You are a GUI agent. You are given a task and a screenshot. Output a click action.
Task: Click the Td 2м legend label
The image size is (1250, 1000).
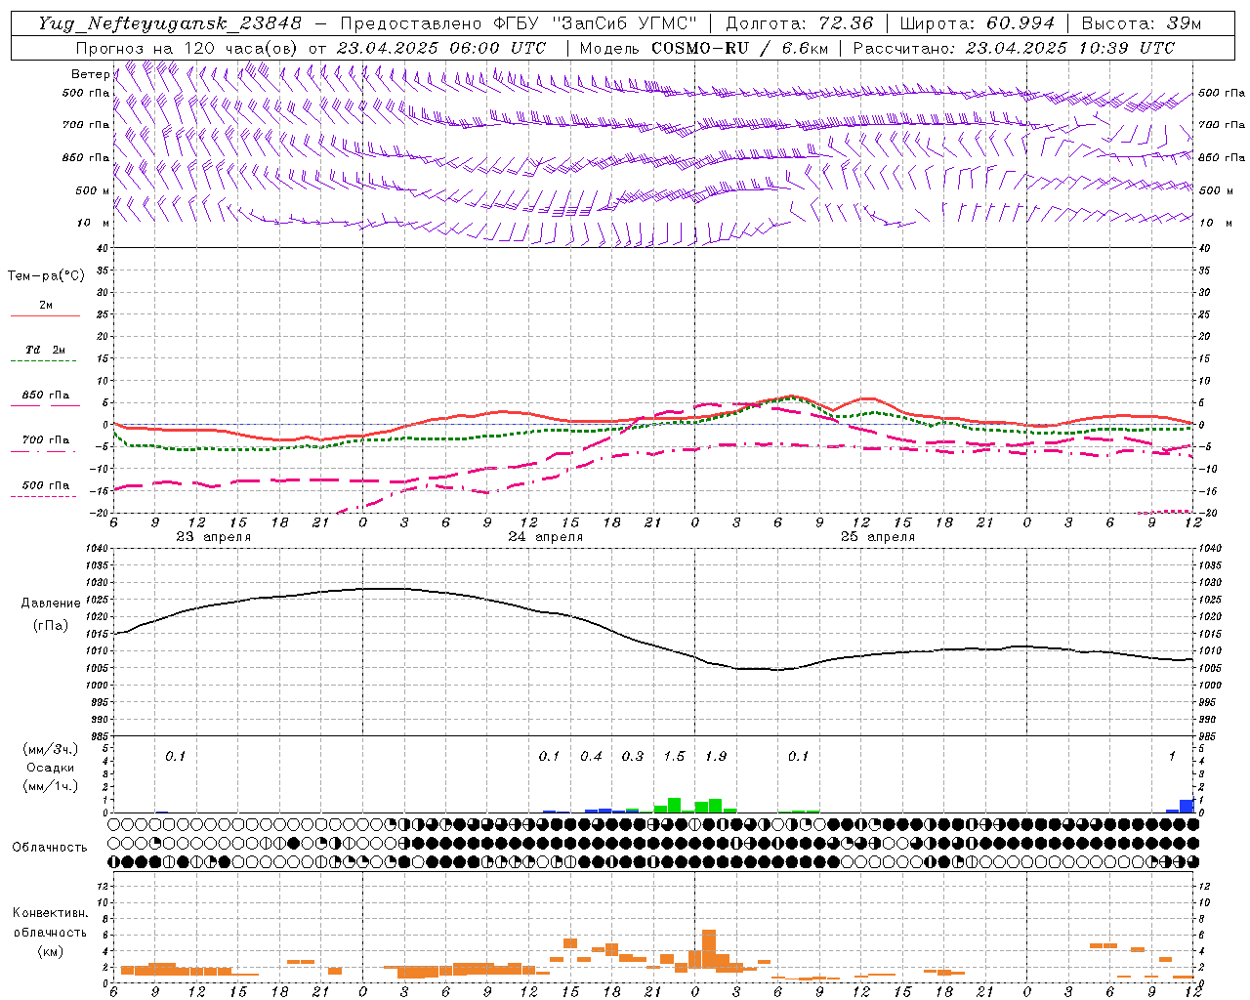[x=45, y=350]
